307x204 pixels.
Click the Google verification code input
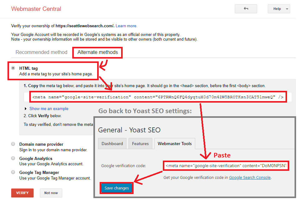pos(226,166)
